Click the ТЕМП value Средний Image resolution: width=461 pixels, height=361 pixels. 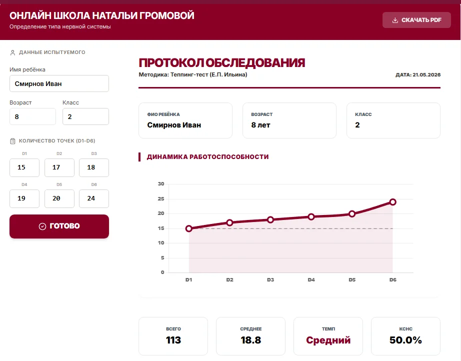coord(328,340)
